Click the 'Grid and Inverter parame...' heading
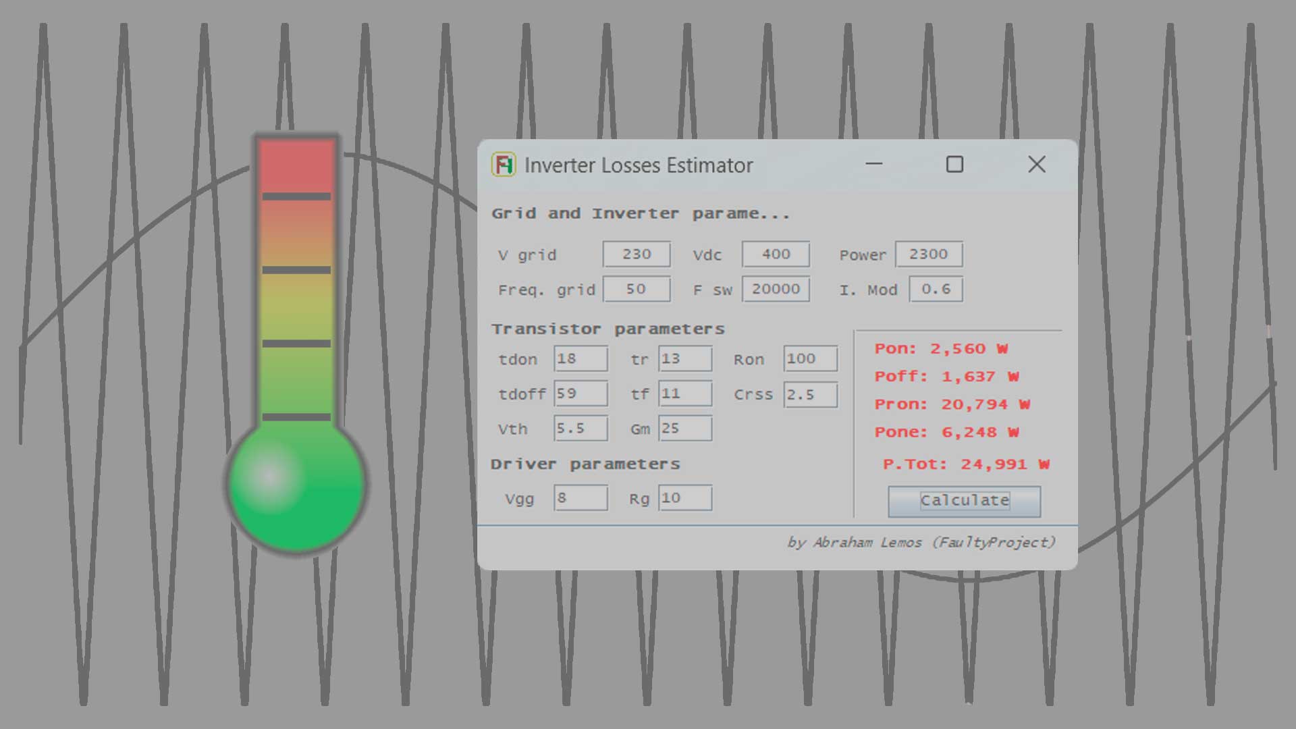This screenshot has width=1296, height=729. pyautogui.click(x=641, y=214)
